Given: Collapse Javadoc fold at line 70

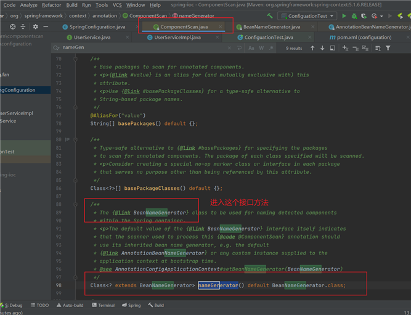Looking at the screenshot, I should coord(76,59).
